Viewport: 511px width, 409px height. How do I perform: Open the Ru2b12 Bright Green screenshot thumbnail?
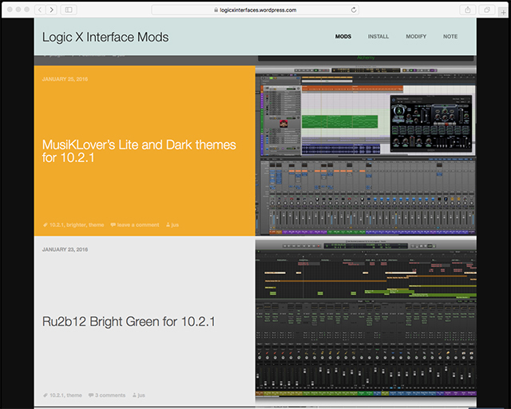pos(366,321)
